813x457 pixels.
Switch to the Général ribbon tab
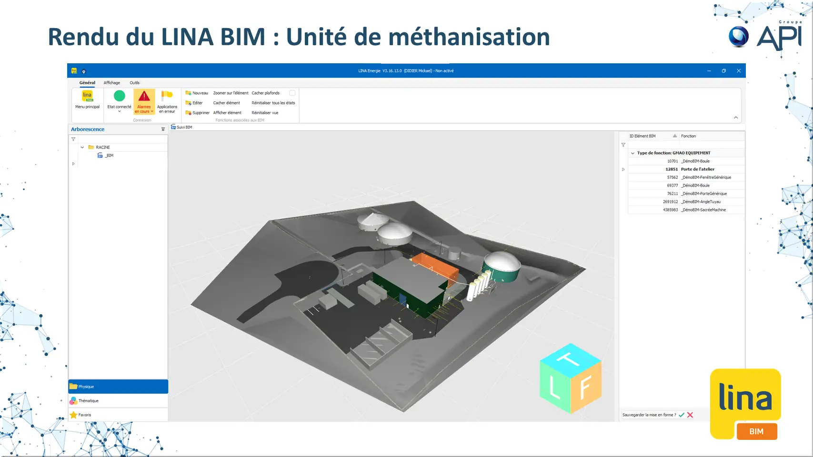pyautogui.click(x=87, y=83)
